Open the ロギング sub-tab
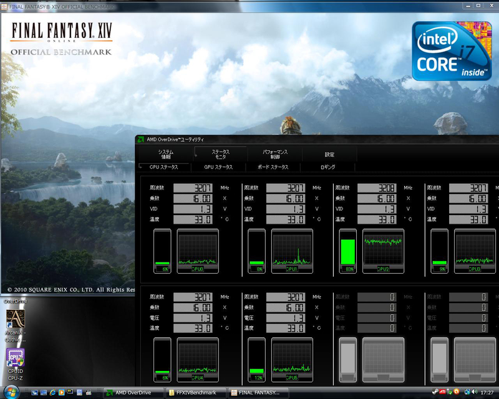This screenshot has height=399, width=499. point(327,167)
